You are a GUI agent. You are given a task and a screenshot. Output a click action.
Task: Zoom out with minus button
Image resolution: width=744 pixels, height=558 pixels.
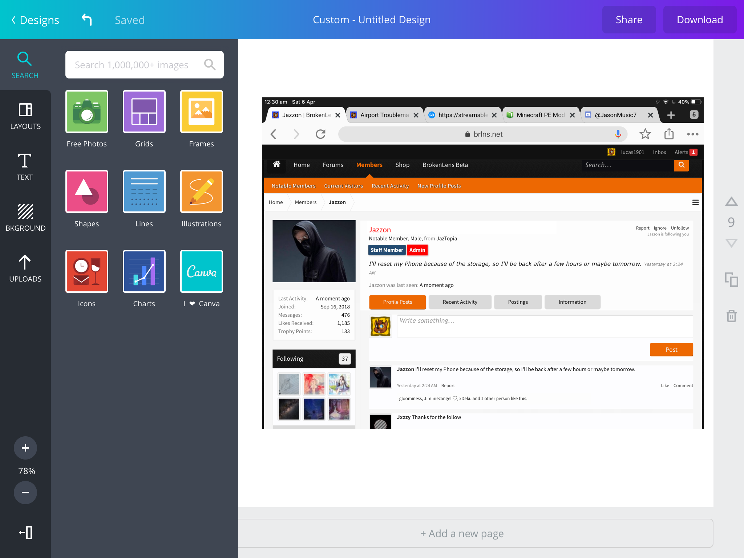pos(25,493)
